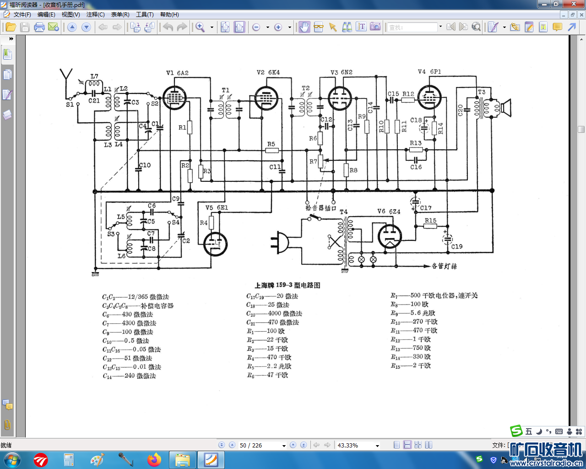586x469 pixels.
Task: Select the Typewriter tool icon
Action: (493, 27)
